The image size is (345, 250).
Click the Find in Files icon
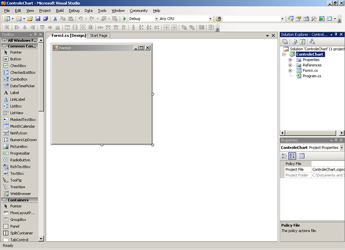[x=218, y=19]
